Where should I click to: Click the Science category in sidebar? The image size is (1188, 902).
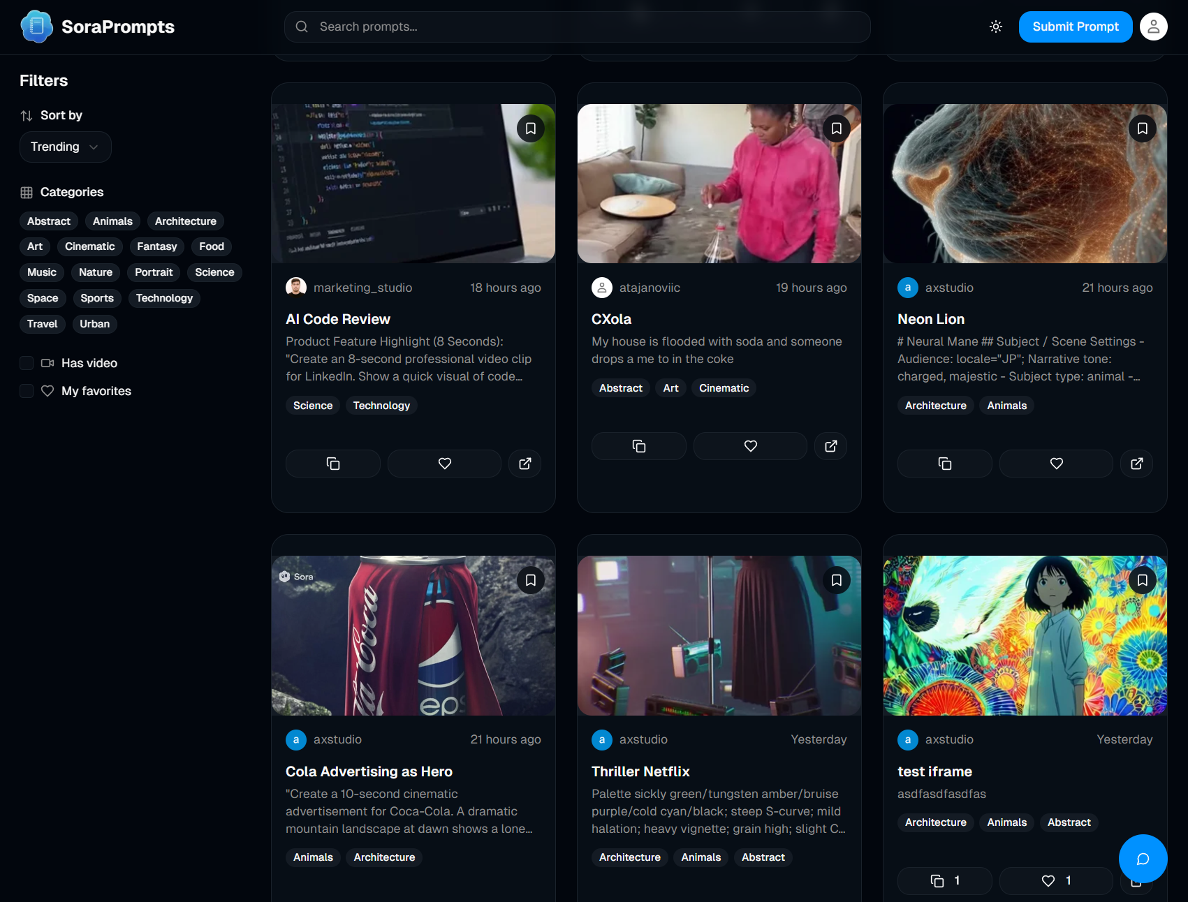pyautogui.click(x=214, y=272)
